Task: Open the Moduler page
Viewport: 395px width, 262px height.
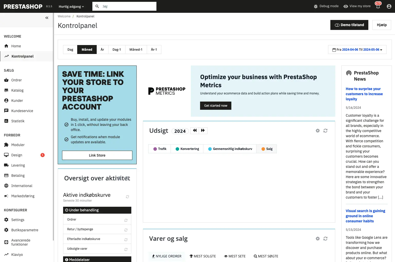Action: pyautogui.click(x=17, y=145)
